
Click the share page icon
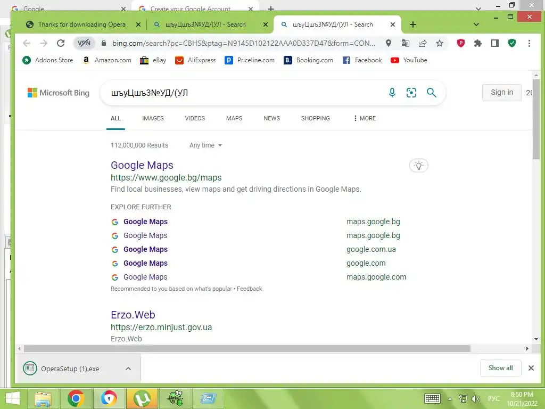point(423,43)
